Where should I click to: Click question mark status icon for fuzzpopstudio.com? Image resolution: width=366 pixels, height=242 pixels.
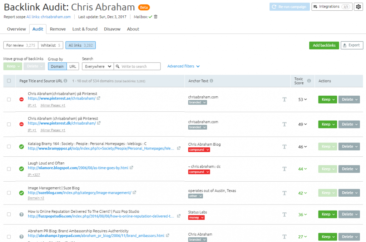pyautogui.click(x=21, y=214)
